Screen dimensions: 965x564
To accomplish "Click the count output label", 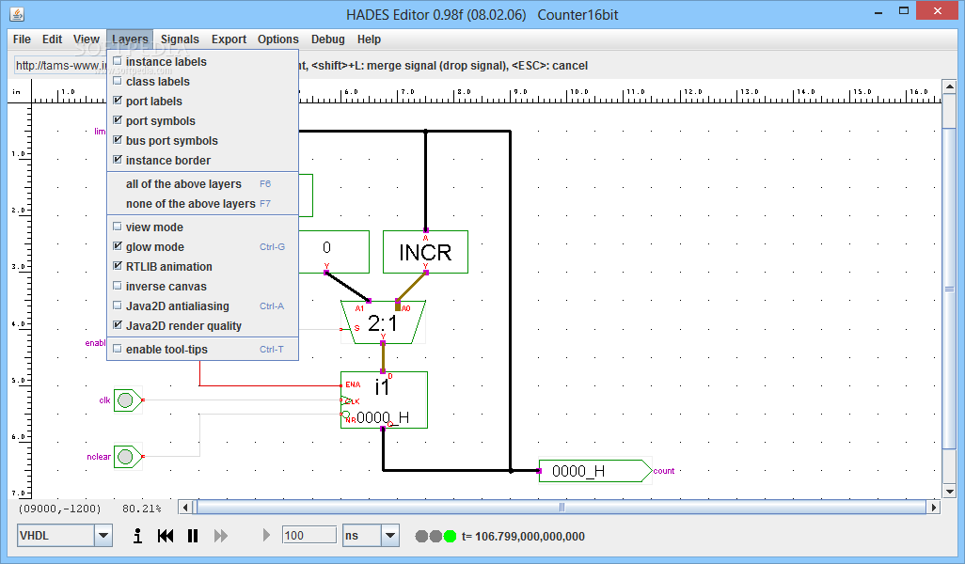I will click(x=664, y=471).
